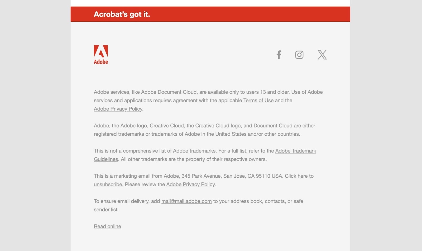Click the unsubscribe link

click(x=108, y=184)
